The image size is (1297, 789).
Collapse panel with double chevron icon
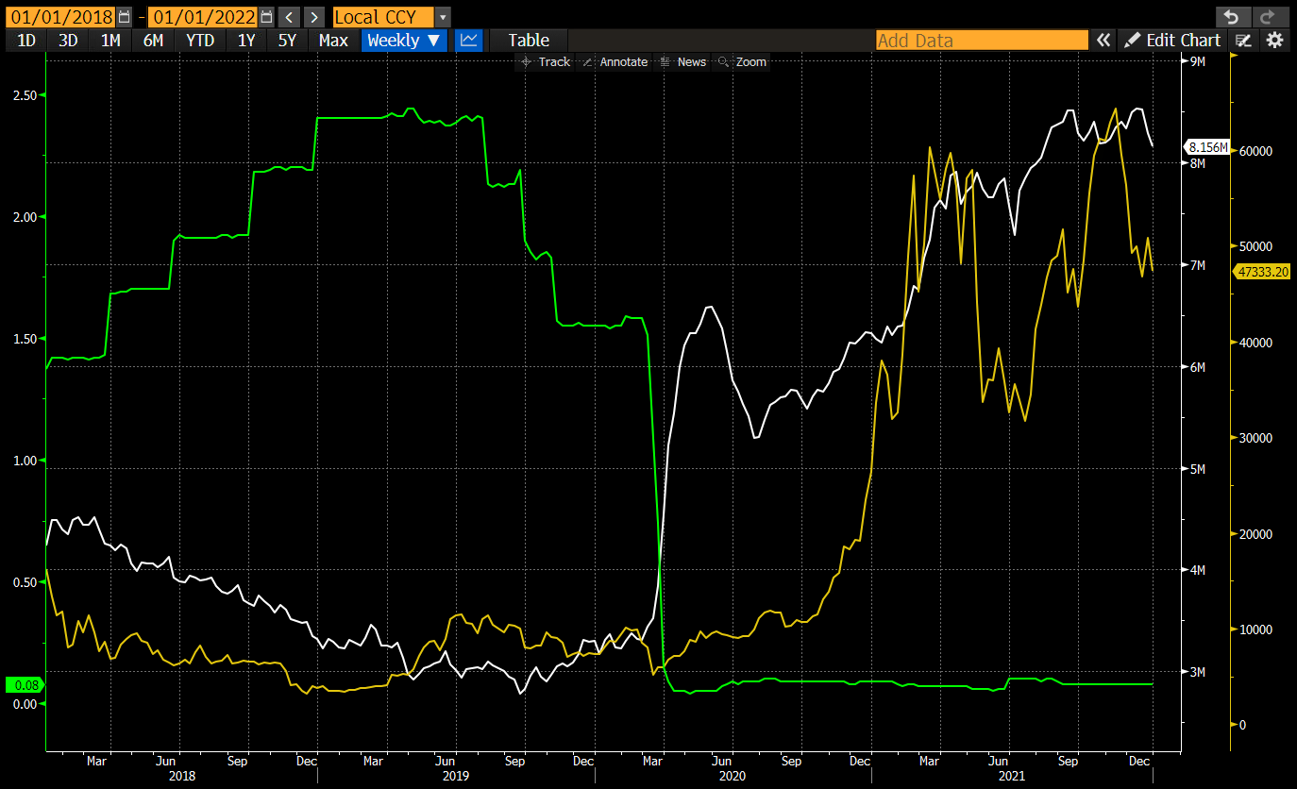pyautogui.click(x=1103, y=40)
